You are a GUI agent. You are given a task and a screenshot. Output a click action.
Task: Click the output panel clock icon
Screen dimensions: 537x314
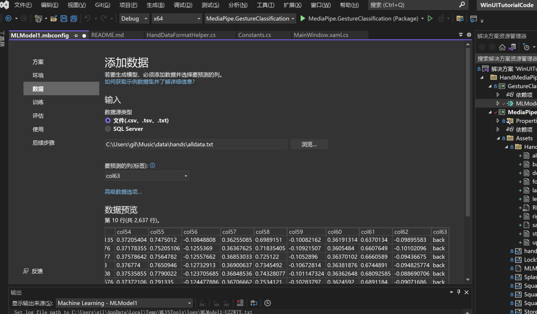(268, 303)
